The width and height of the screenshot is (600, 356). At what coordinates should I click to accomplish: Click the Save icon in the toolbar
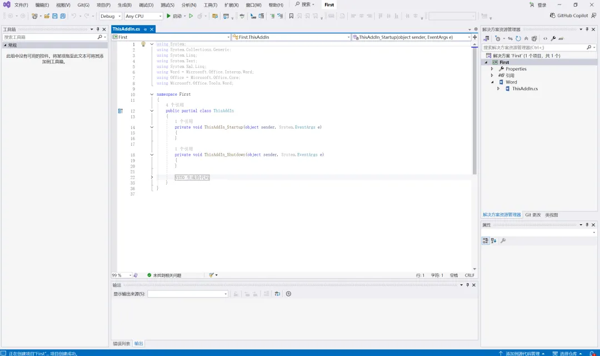coord(54,16)
